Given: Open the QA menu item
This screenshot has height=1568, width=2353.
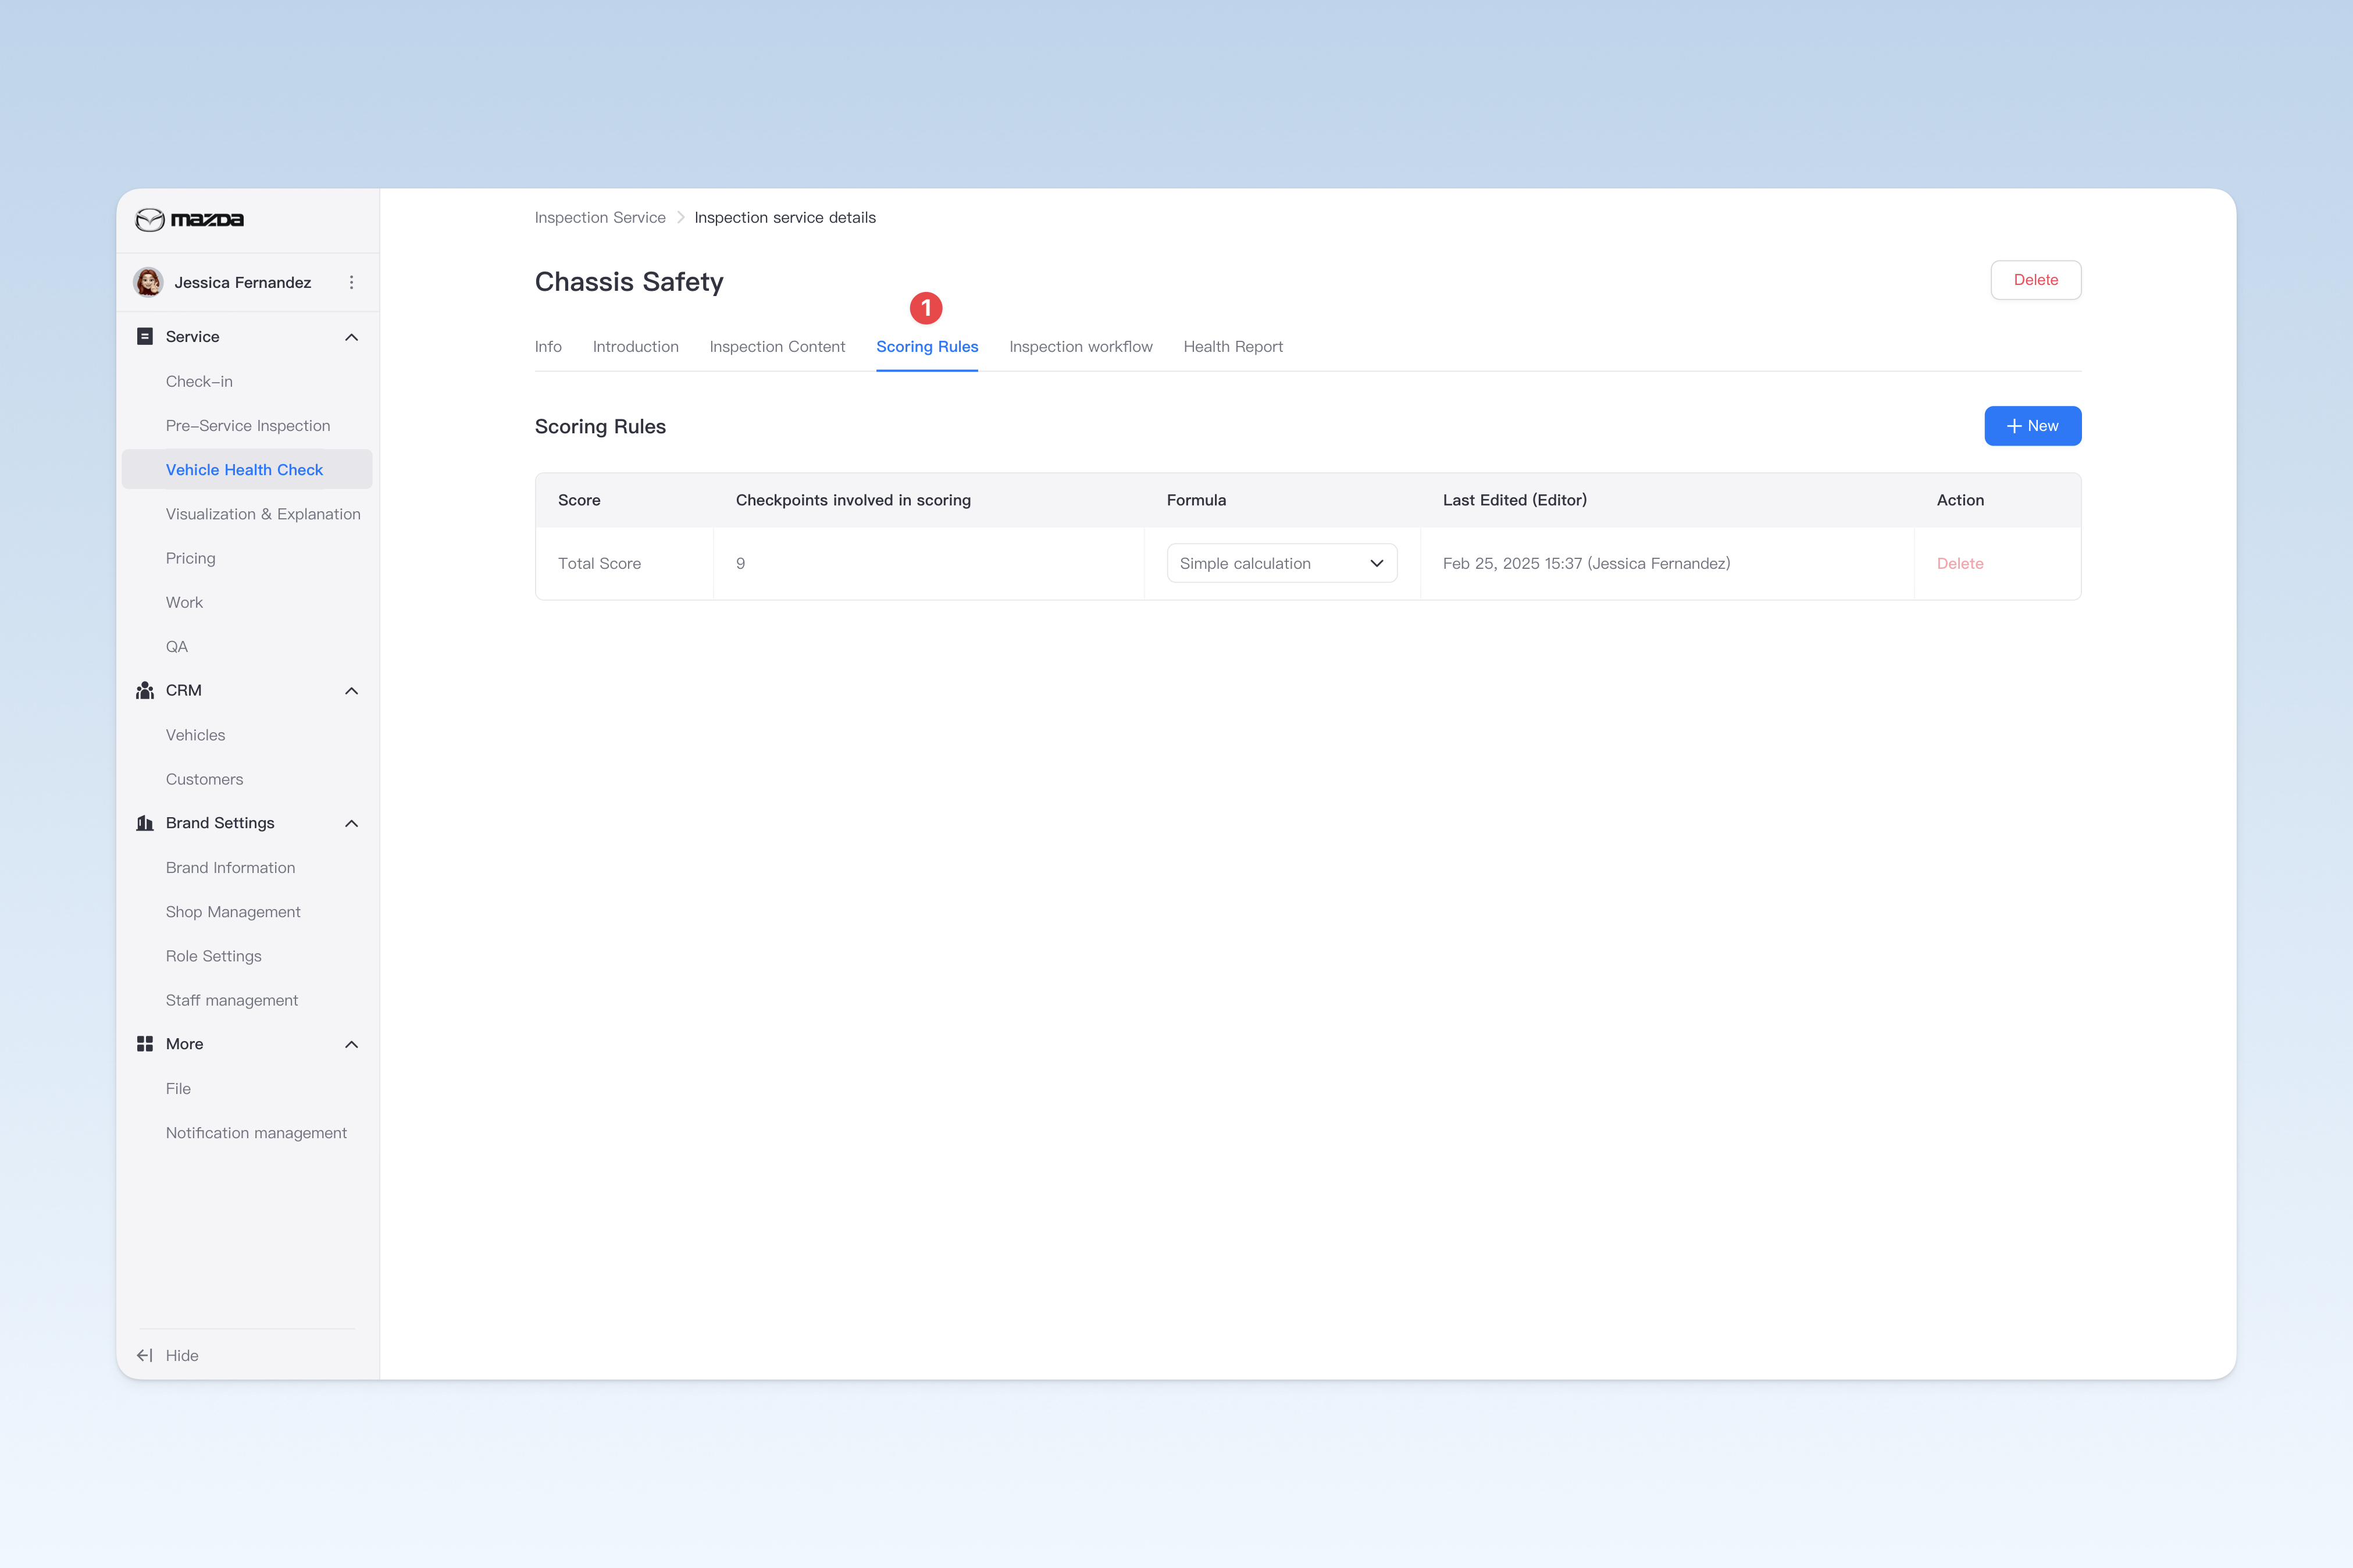Looking at the screenshot, I should [x=177, y=646].
